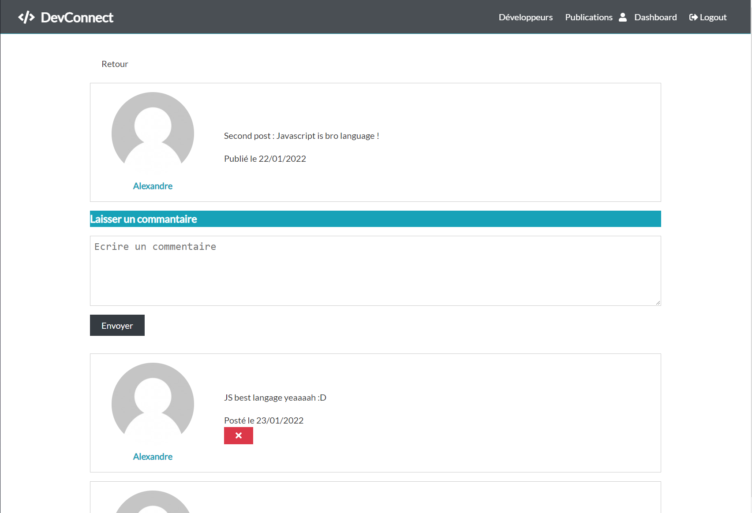The image size is (752, 513).
Task: Click Logout to end the session
Action: pos(712,17)
